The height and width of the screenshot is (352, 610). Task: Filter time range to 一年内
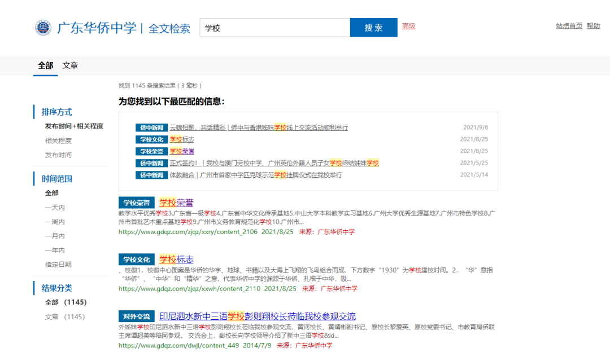55,250
